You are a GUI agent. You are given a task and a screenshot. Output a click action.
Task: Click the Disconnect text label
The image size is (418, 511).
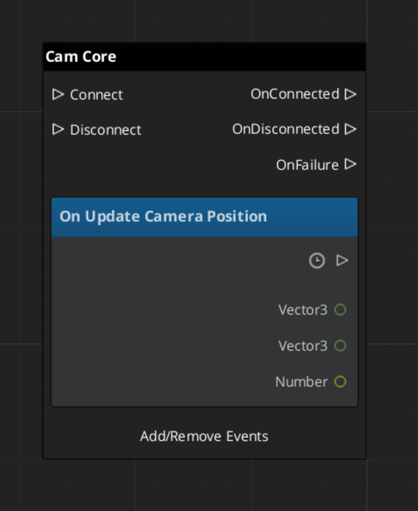(106, 130)
